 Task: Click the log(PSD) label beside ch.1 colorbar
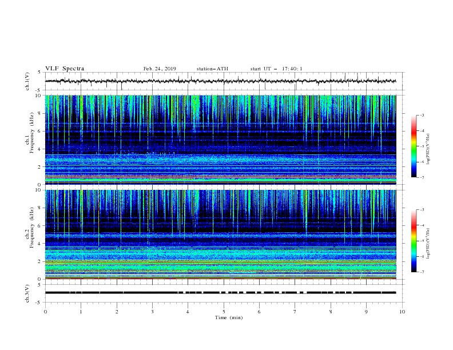pos(428,149)
